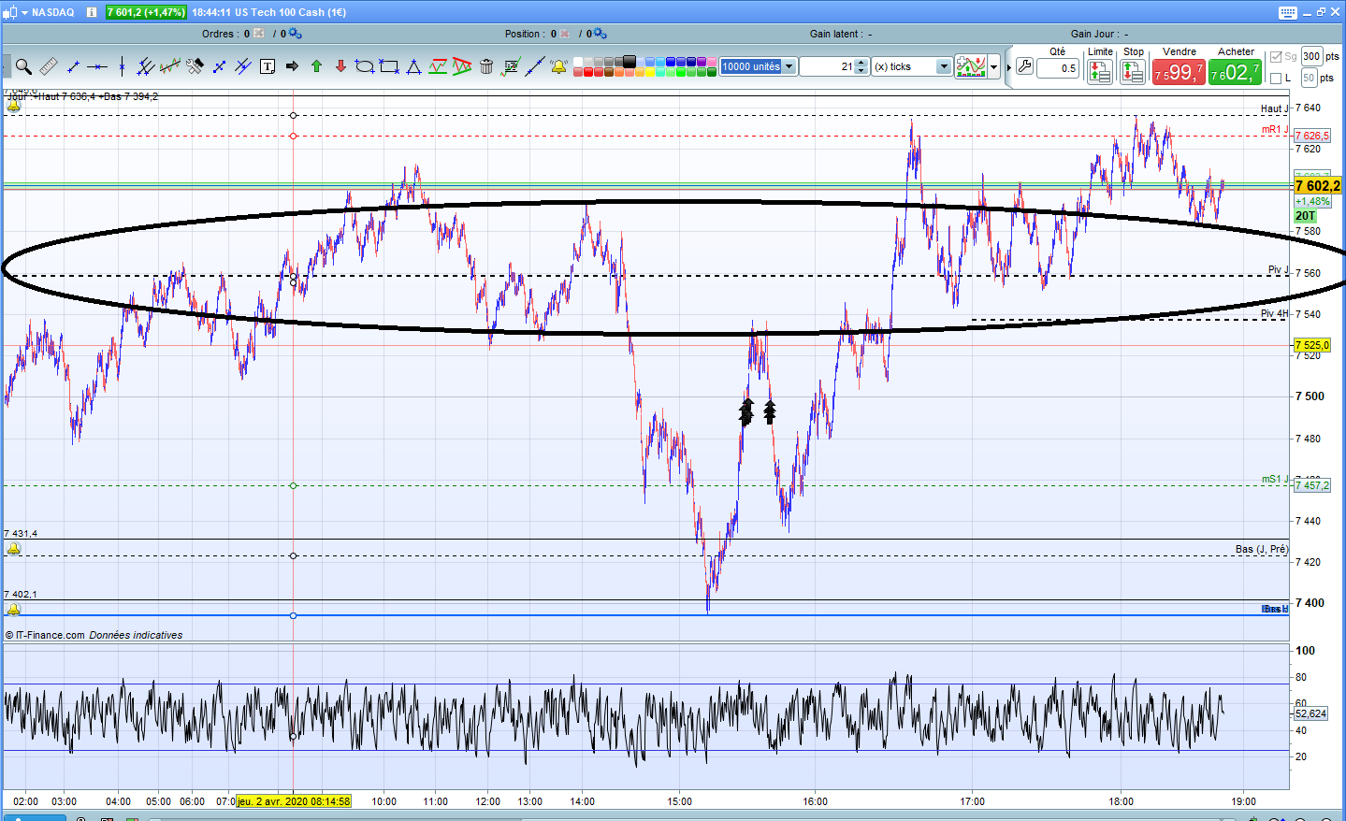The height and width of the screenshot is (821, 1346).
Task: Select the ruler measurement tool
Action: point(49,66)
